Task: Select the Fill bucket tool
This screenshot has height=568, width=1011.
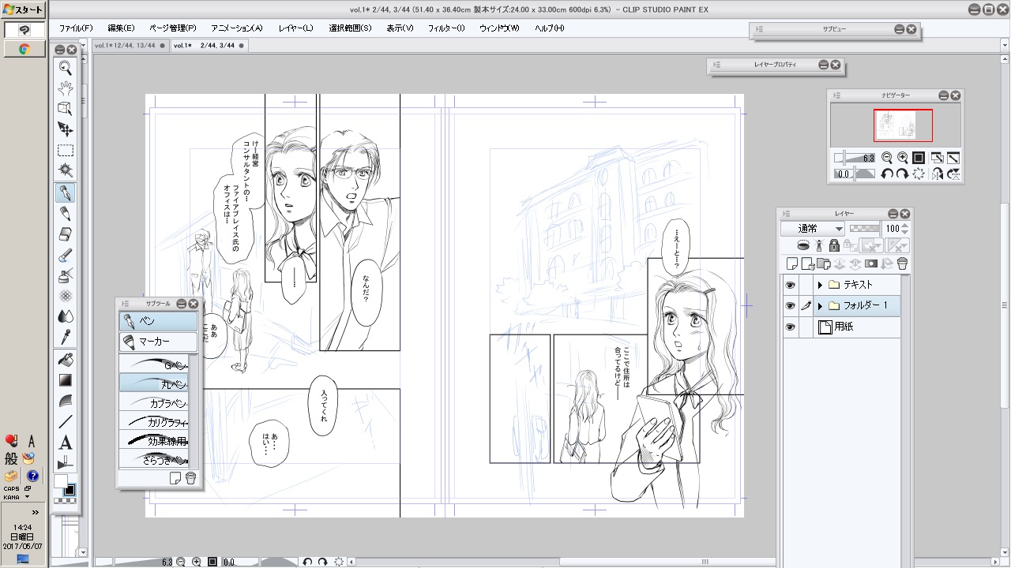Action: 66,360
